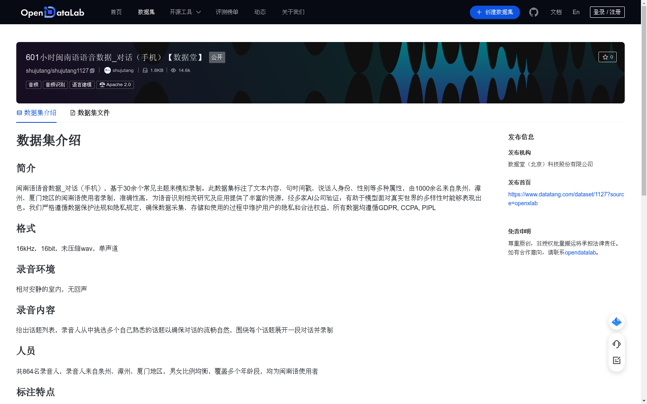647x404 pixels.
Task: Open 数据集 navigation item
Action: [146, 12]
